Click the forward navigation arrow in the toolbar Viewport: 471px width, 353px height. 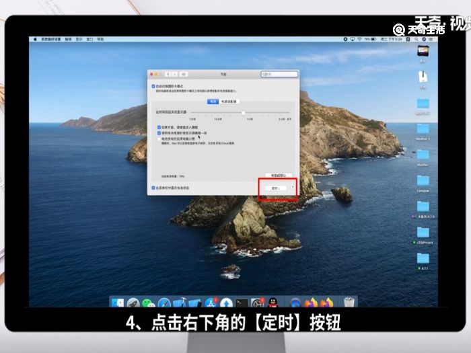[175, 74]
